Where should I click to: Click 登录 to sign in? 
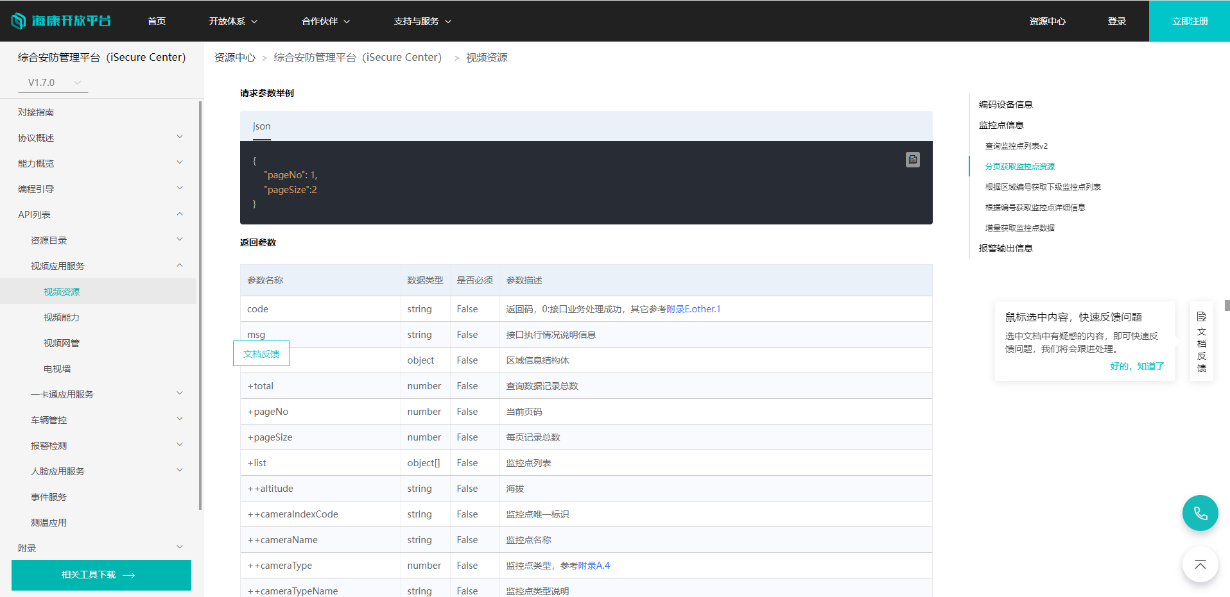pyautogui.click(x=1116, y=21)
